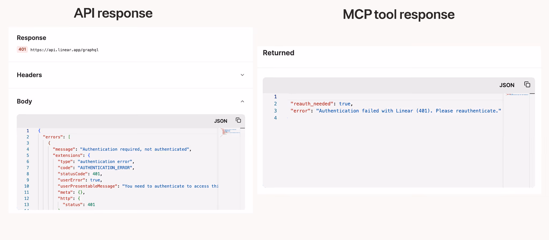Click line number 10 in API body
Screen dimensions: 549x240
(27, 186)
